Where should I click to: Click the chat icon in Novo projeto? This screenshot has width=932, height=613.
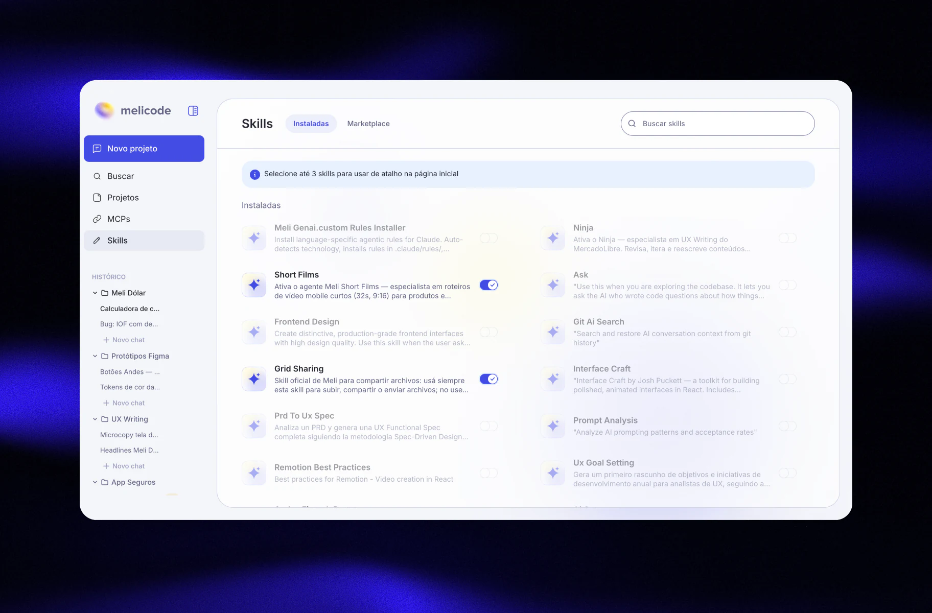pyautogui.click(x=97, y=149)
